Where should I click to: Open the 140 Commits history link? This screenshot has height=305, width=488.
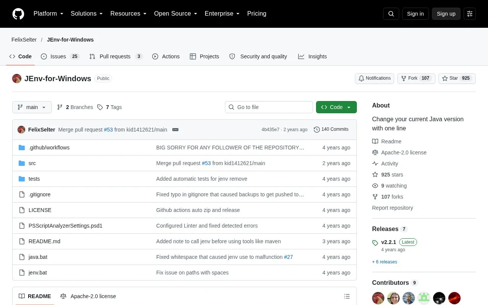(331, 130)
